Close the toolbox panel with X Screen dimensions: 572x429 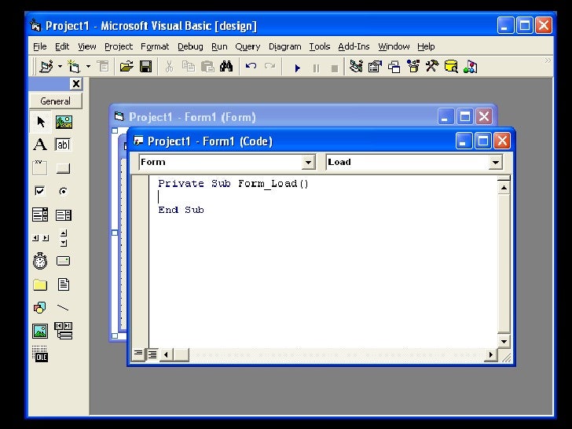76,84
